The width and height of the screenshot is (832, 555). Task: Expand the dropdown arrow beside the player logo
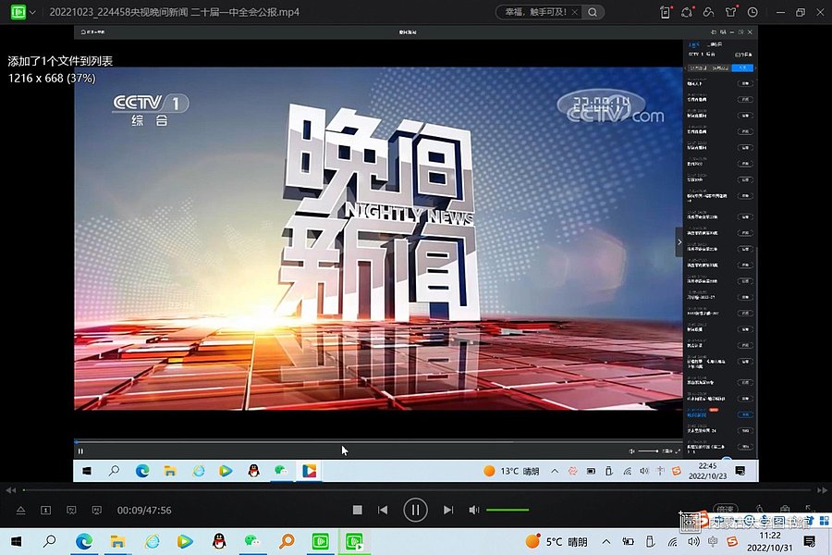(32, 12)
